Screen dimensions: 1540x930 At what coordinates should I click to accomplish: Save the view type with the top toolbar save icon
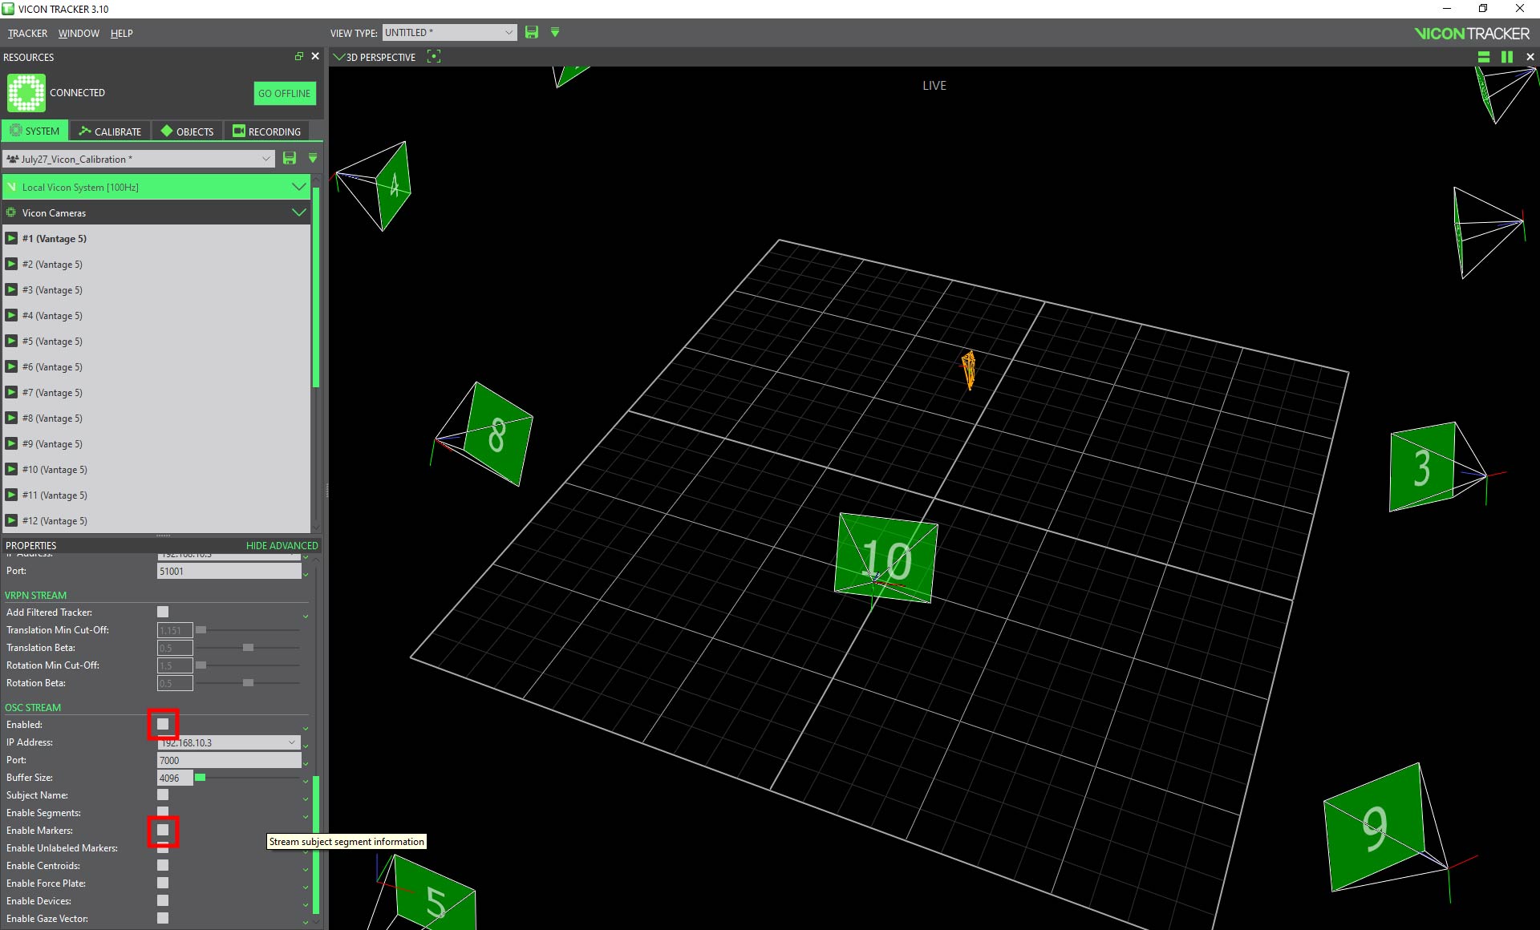pyautogui.click(x=531, y=32)
